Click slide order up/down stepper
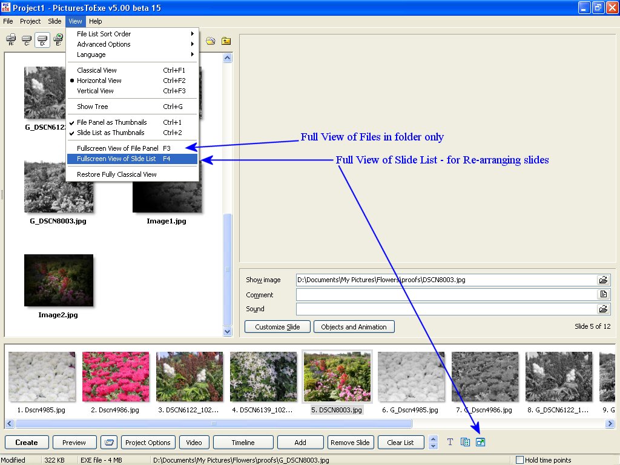The width and height of the screenshot is (620, 465). [433, 442]
